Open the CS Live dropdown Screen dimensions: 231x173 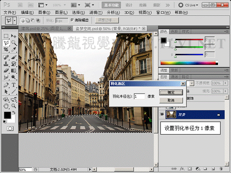188,5
